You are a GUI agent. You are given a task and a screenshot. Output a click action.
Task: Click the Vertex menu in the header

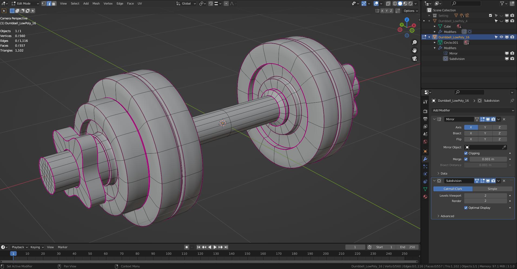pos(108,4)
